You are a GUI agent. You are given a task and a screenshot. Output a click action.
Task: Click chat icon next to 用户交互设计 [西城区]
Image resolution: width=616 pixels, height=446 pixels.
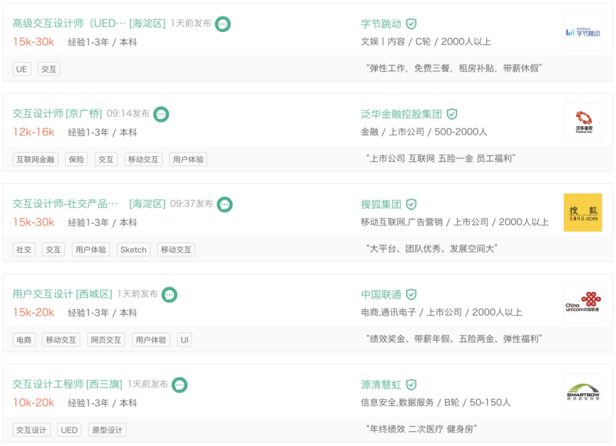coord(169,294)
